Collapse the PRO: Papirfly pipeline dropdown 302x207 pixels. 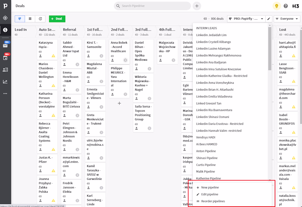[246, 19]
